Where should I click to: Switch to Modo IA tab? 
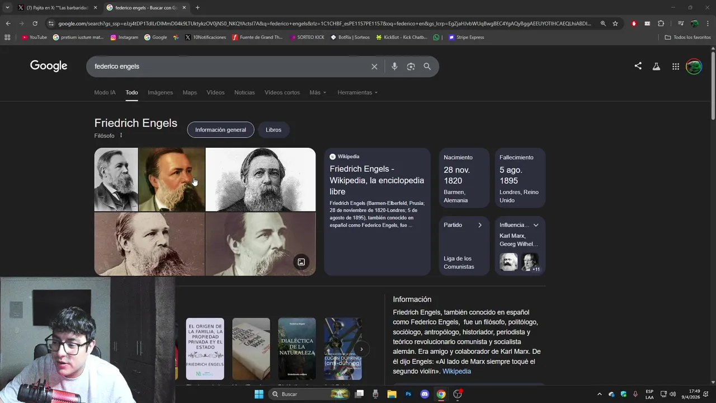(x=105, y=92)
